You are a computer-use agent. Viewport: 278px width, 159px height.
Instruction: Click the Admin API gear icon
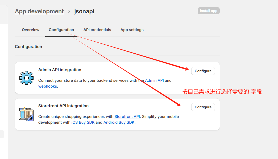(26, 78)
